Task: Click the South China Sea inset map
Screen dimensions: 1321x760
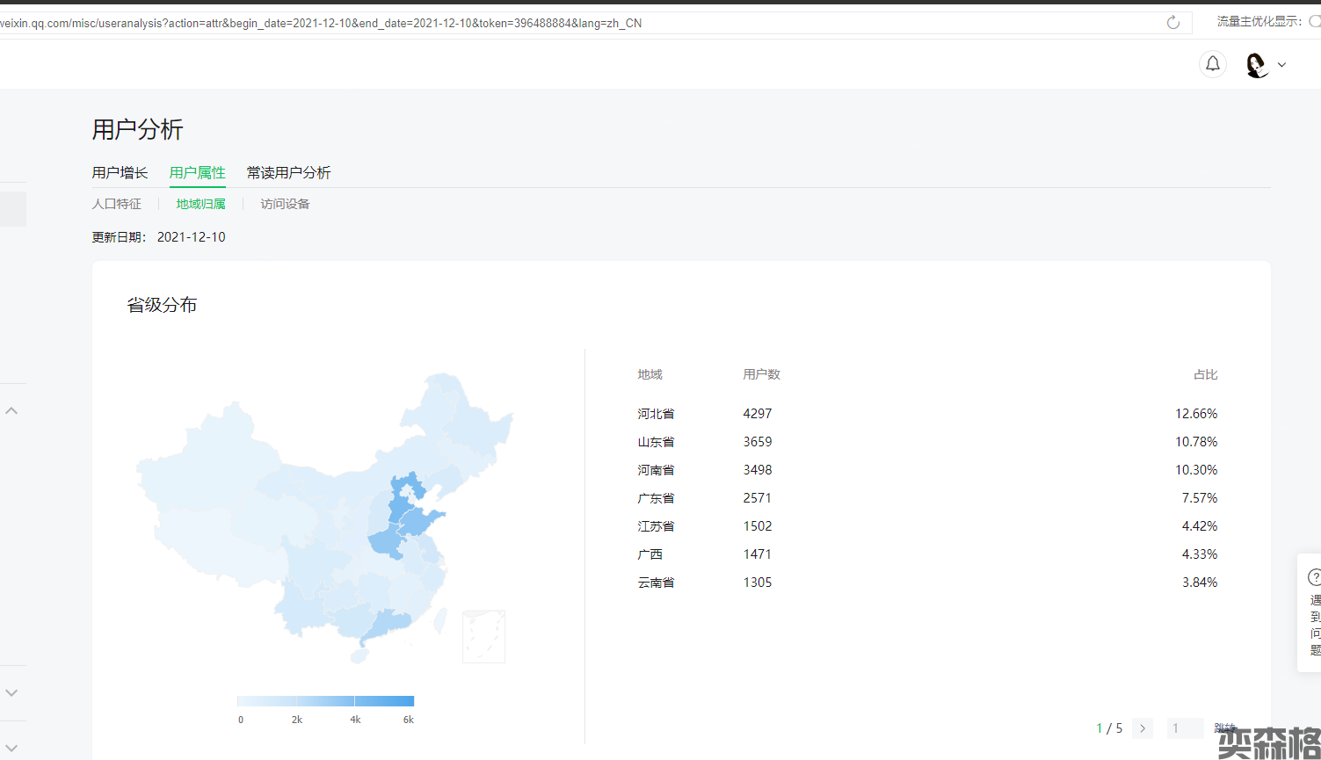Action: click(483, 636)
